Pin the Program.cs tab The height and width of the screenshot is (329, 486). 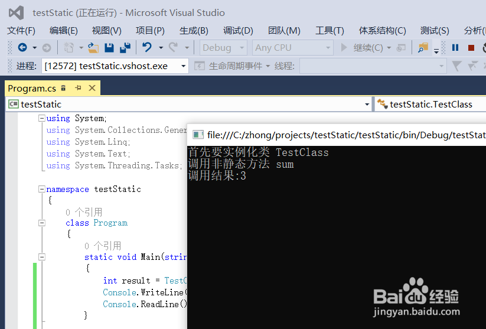pyautogui.click(x=78, y=88)
